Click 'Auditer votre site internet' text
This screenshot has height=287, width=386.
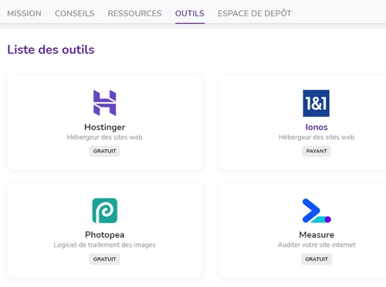[x=317, y=244]
